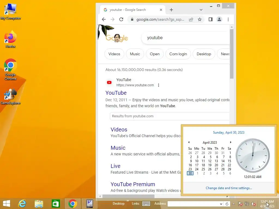Go back in Chrome
The image size is (279, 209).
tap(104, 19)
